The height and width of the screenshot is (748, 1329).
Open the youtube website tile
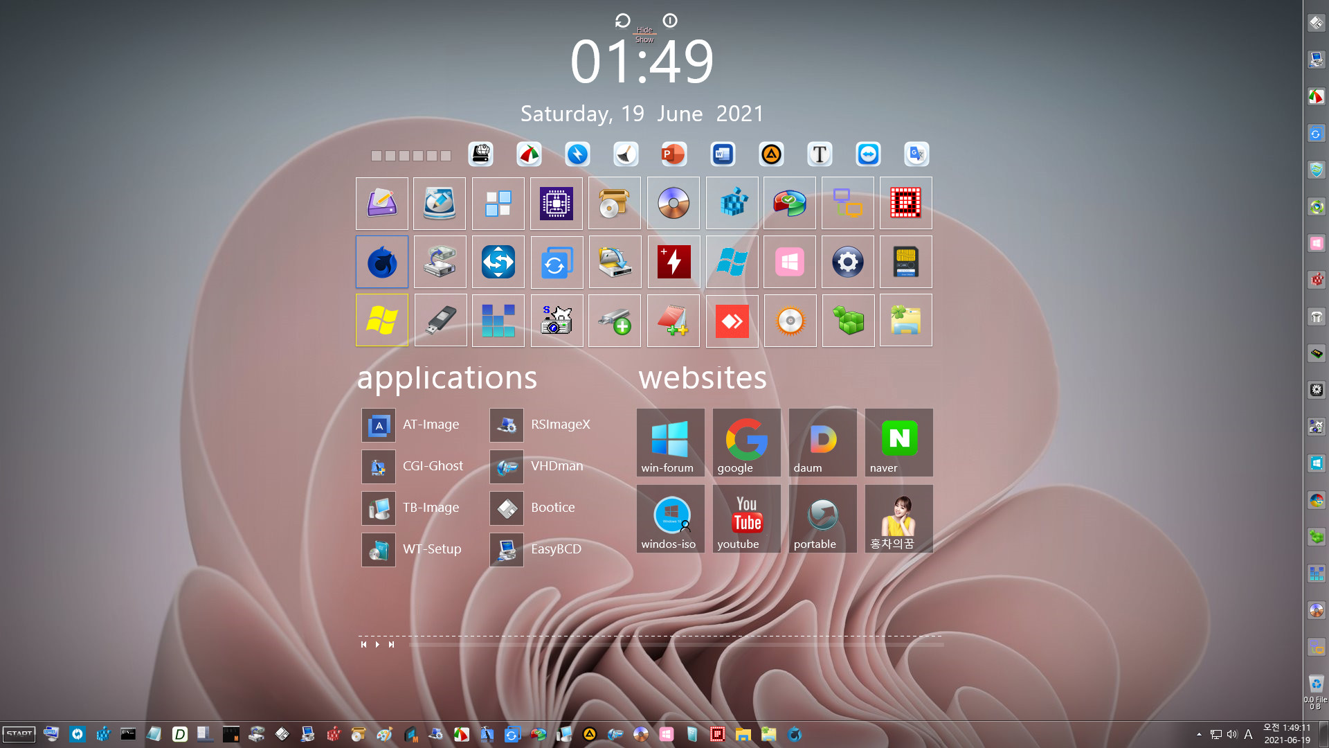(746, 518)
